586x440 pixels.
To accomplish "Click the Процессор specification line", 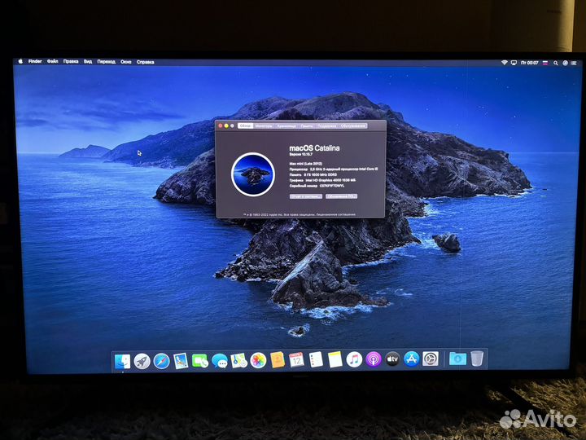I will [334, 169].
